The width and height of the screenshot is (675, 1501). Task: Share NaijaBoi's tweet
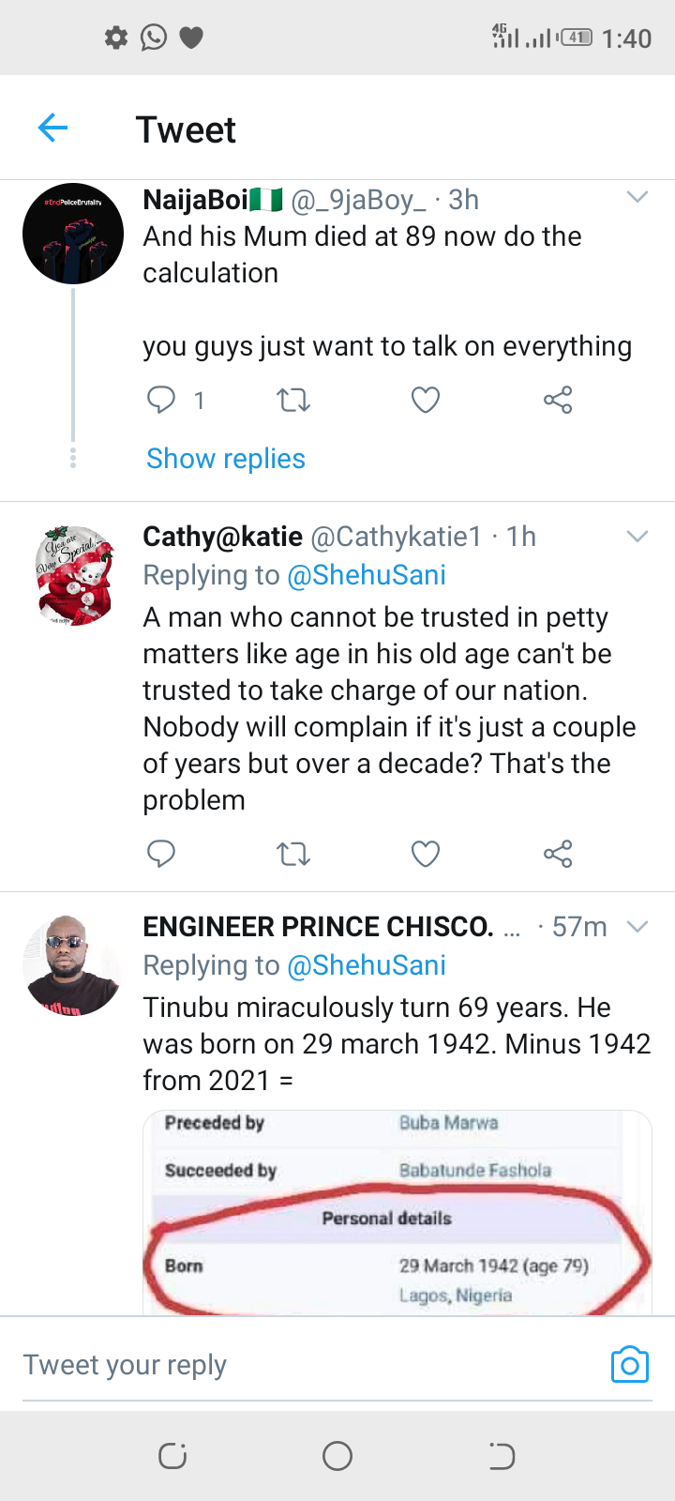[x=558, y=401]
